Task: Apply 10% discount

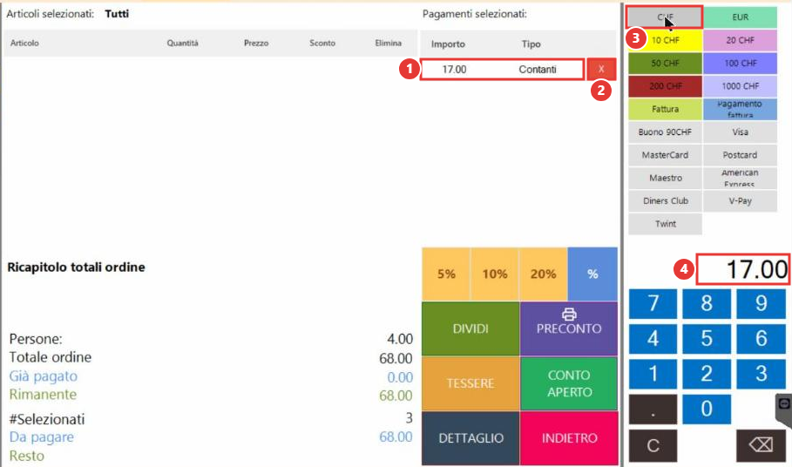Action: [495, 274]
